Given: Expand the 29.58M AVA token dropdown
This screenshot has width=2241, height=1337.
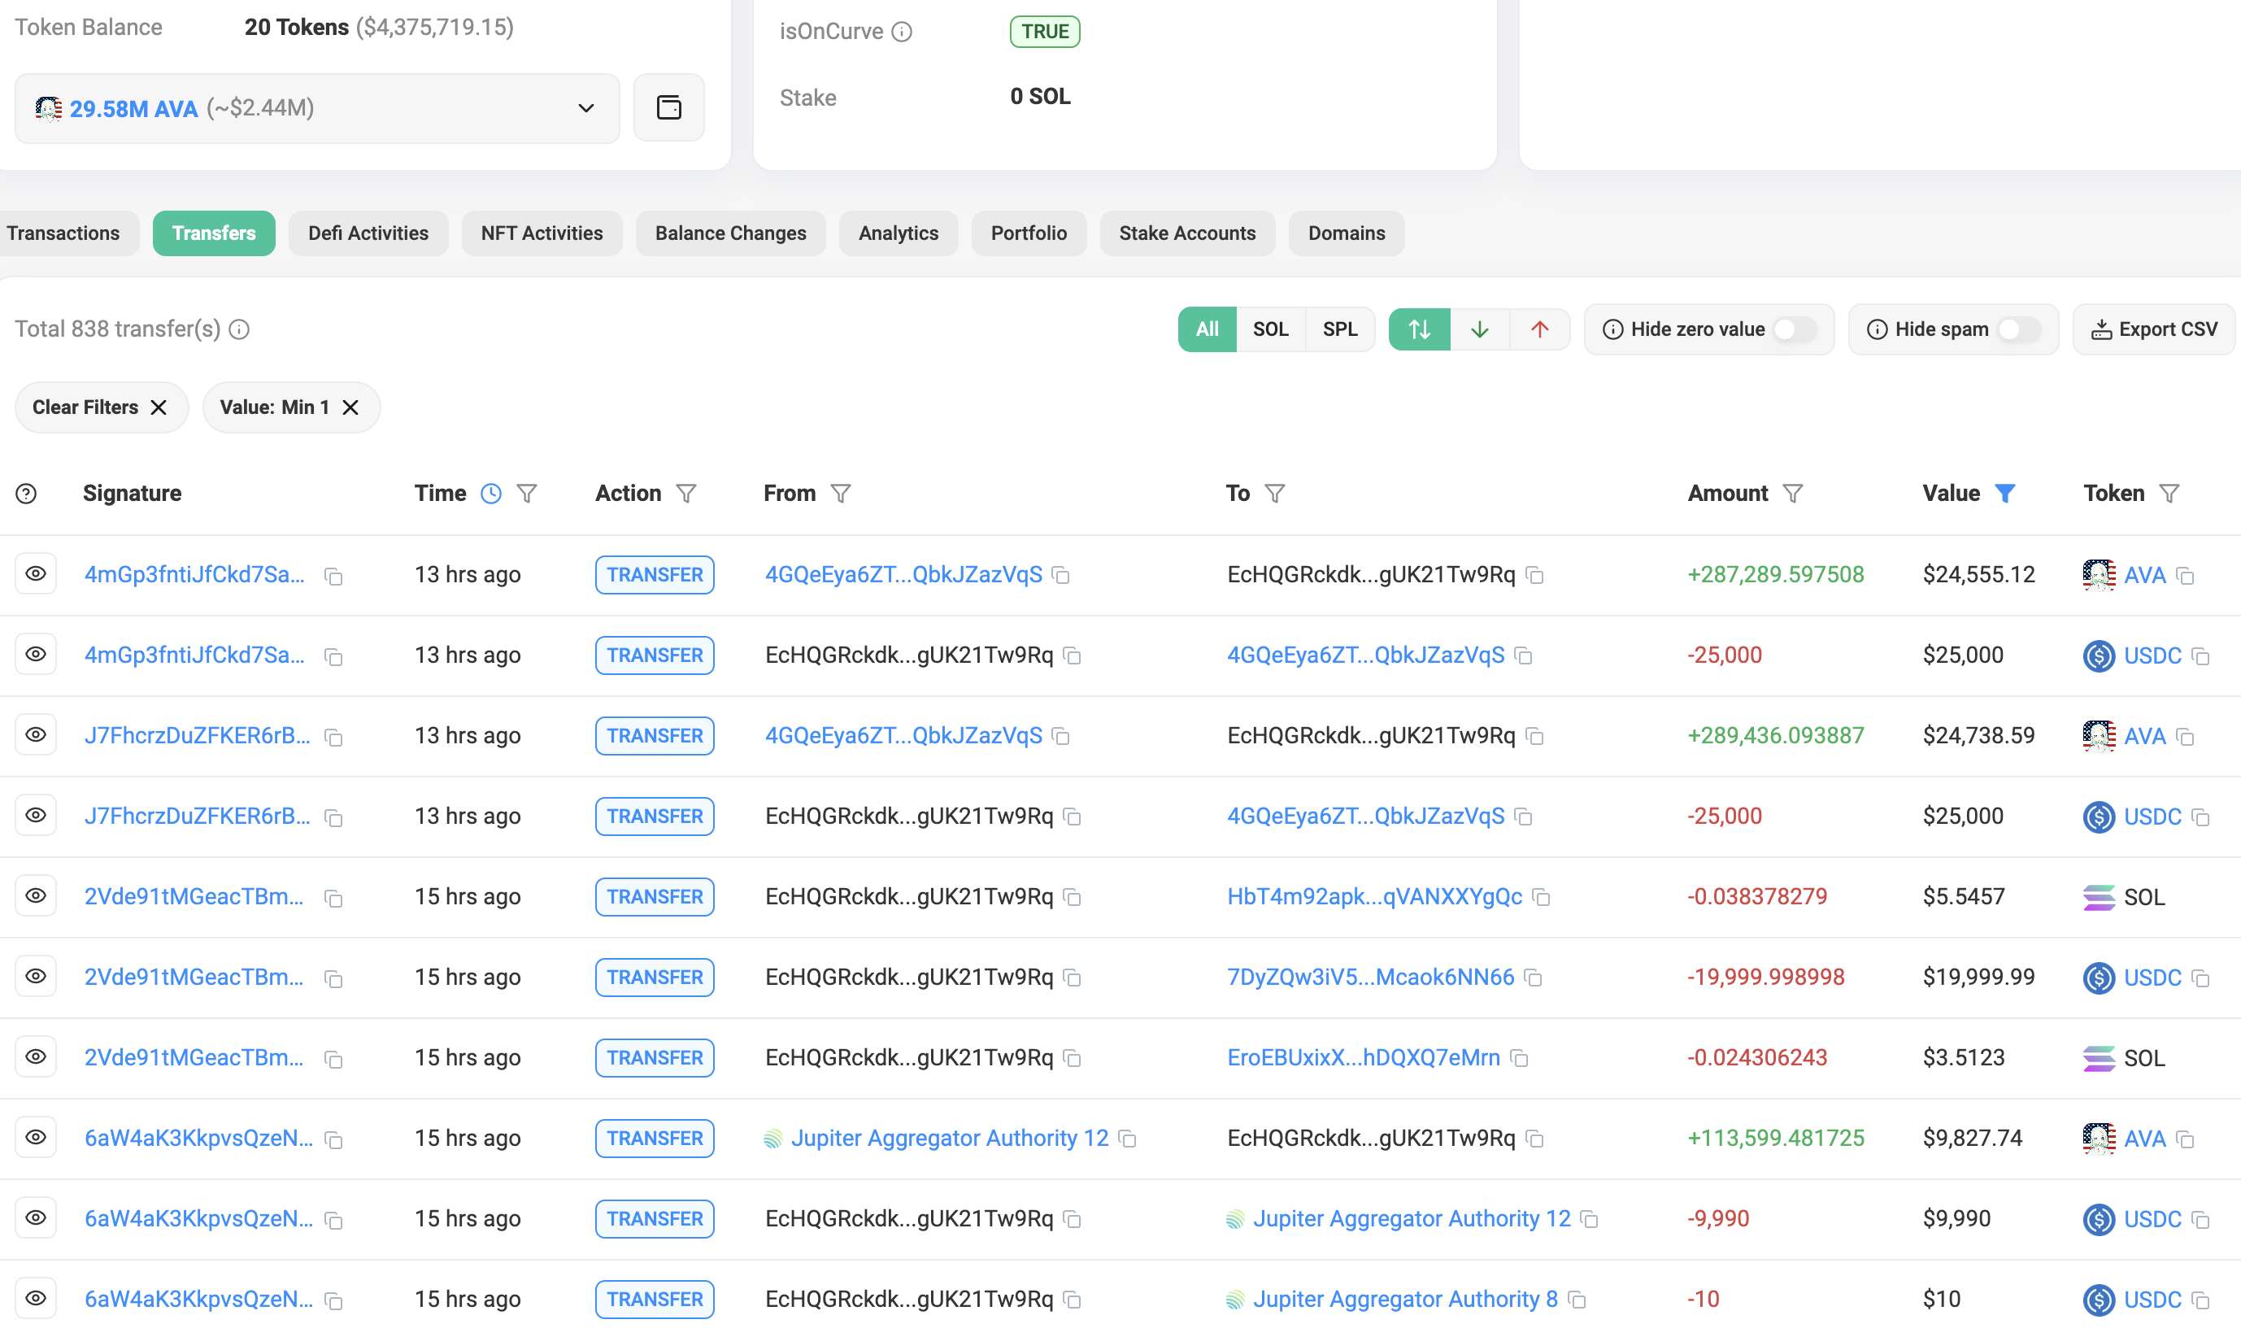Looking at the screenshot, I should (x=317, y=108).
